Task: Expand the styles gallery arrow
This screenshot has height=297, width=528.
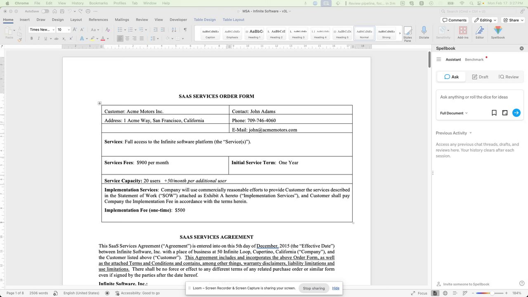Action: [399, 33]
